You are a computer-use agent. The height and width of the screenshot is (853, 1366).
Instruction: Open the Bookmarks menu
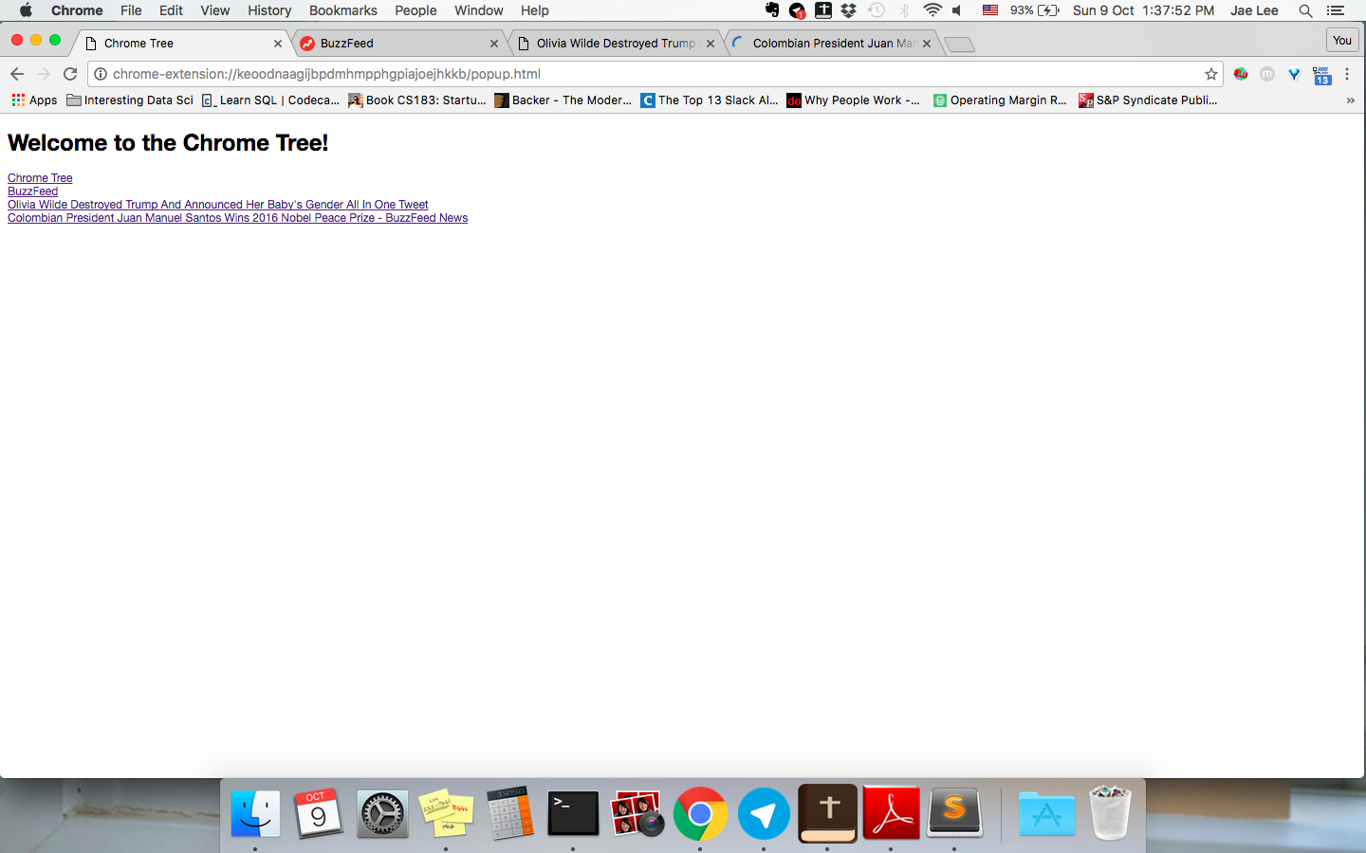coord(342,10)
